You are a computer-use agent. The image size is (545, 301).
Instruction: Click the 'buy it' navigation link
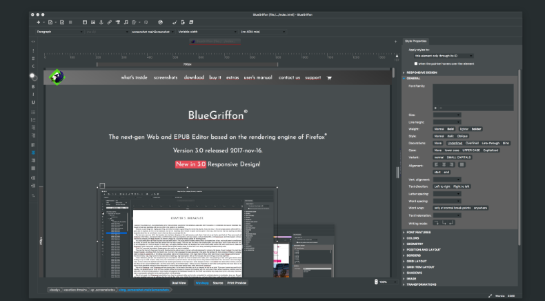tap(215, 77)
